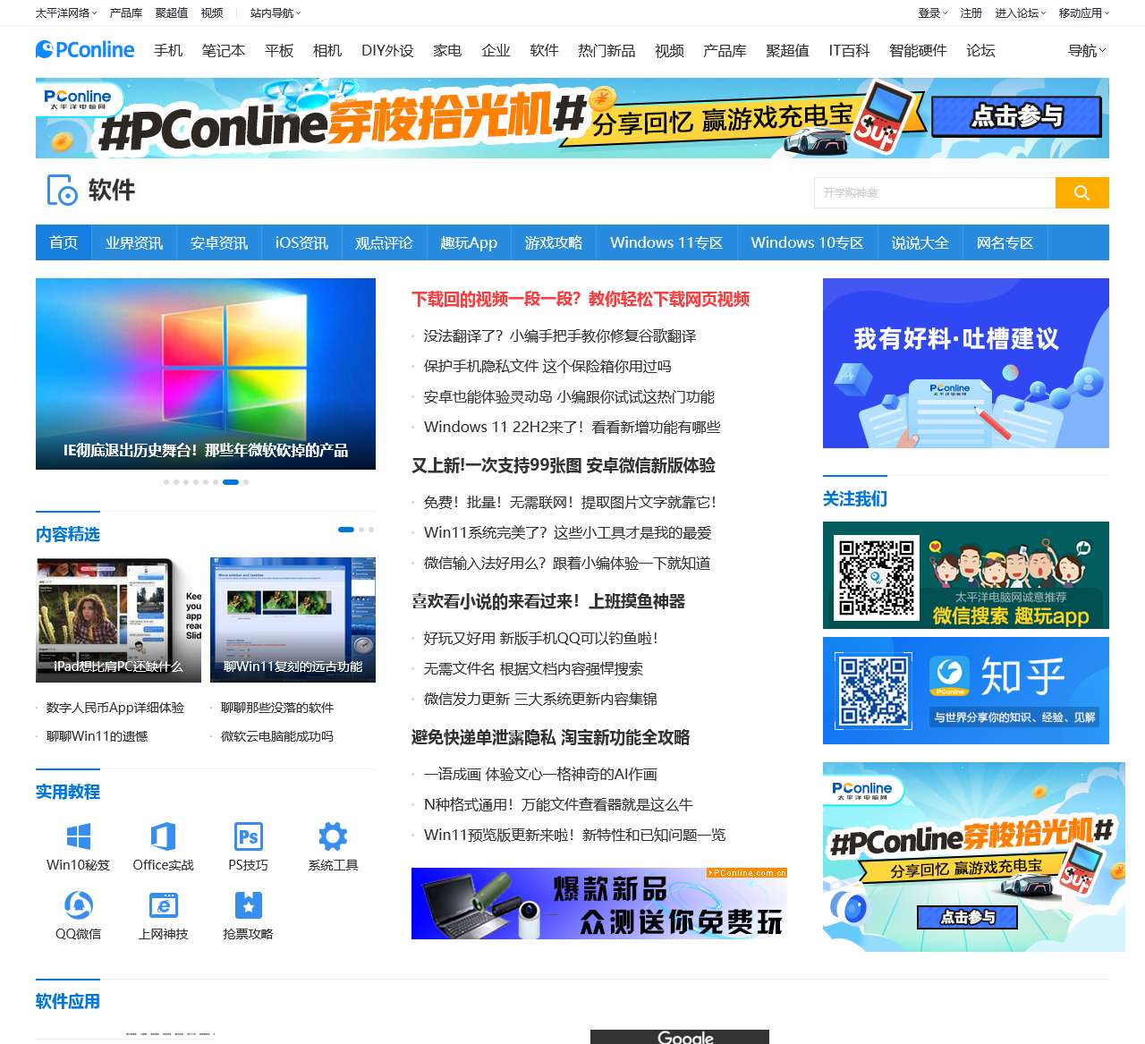Open the 网名专区 tab
The height and width of the screenshot is (1044, 1145).
tap(1005, 242)
